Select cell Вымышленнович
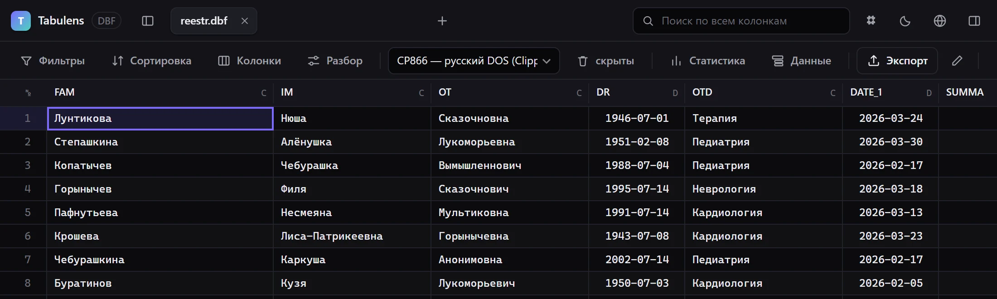This screenshot has width=997, height=299. coord(510,165)
